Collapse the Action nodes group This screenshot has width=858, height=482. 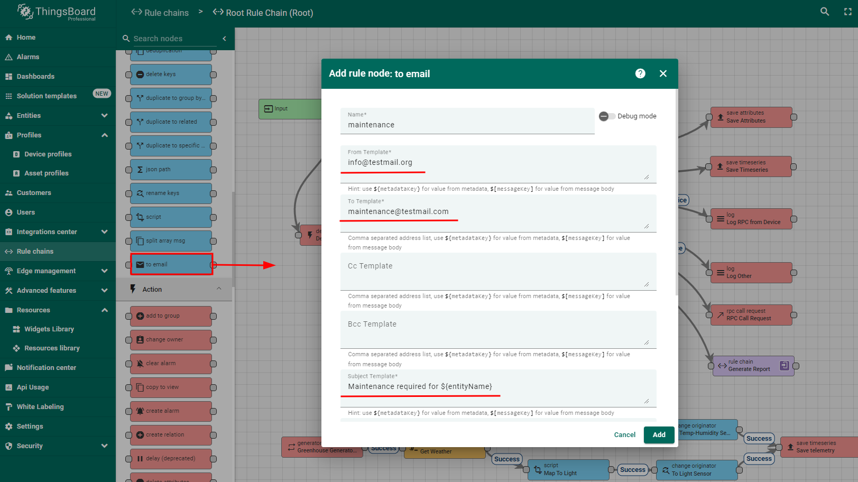[x=219, y=289]
